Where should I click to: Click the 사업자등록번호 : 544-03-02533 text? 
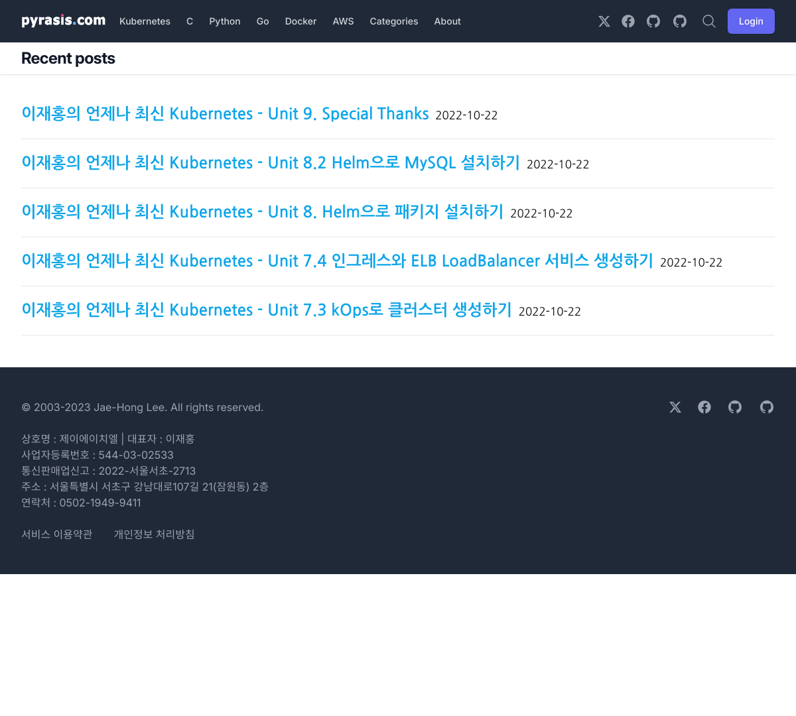click(98, 455)
